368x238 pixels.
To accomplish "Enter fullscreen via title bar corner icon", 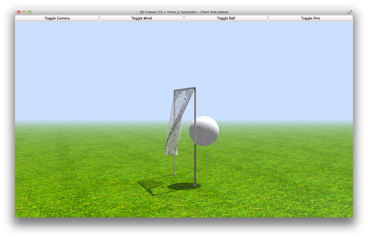I will (350, 12).
